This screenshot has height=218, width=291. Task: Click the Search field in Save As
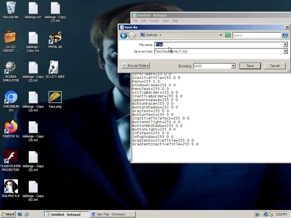pos(257,35)
